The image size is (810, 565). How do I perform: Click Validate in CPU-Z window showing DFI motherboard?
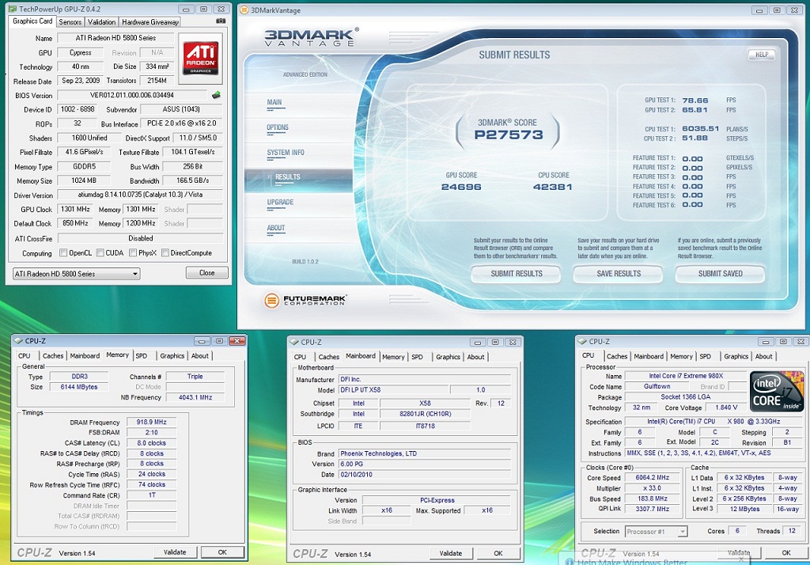click(450, 553)
